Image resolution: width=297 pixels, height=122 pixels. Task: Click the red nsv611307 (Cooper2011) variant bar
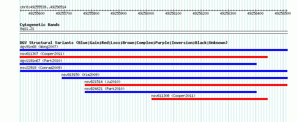pos(143,57)
